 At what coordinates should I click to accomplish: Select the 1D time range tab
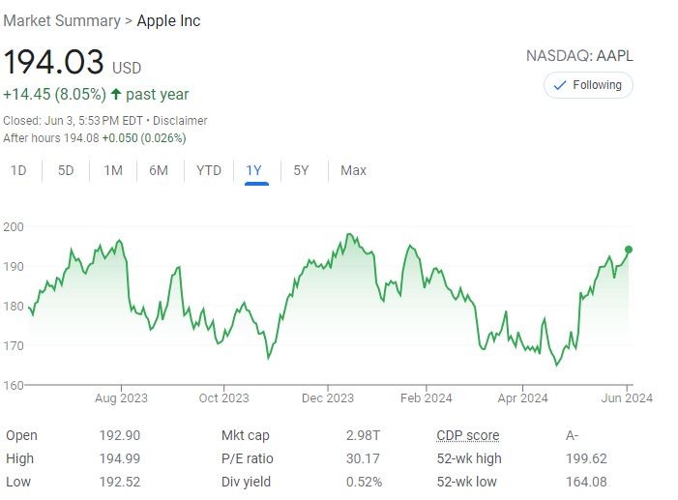tap(18, 170)
